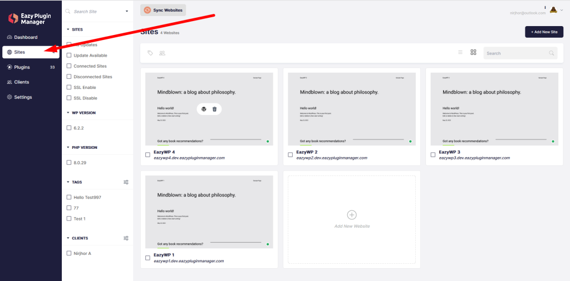Open eazywp1.dev.eazypluginmanager.com link

click(189, 260)
